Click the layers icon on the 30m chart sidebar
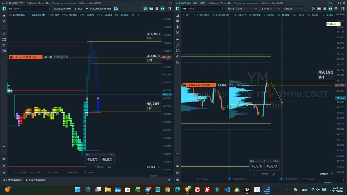The height and width of the screenshot is (195, 347). 178,21
